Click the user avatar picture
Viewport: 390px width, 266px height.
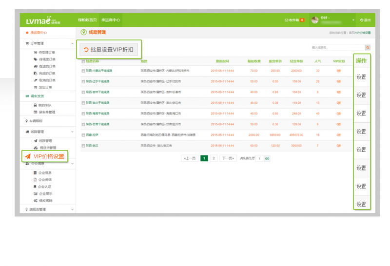pos(315,20)
